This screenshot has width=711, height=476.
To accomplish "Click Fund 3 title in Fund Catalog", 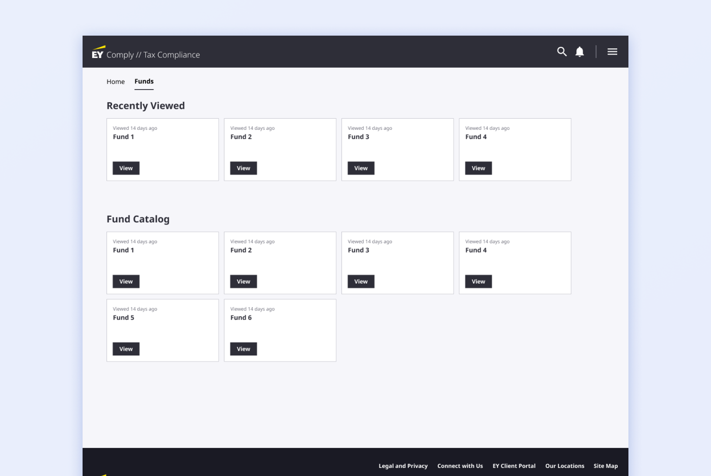I will [x=358, y=250].
